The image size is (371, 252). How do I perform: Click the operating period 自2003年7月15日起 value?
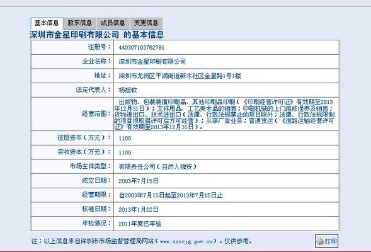click(171, 195)
